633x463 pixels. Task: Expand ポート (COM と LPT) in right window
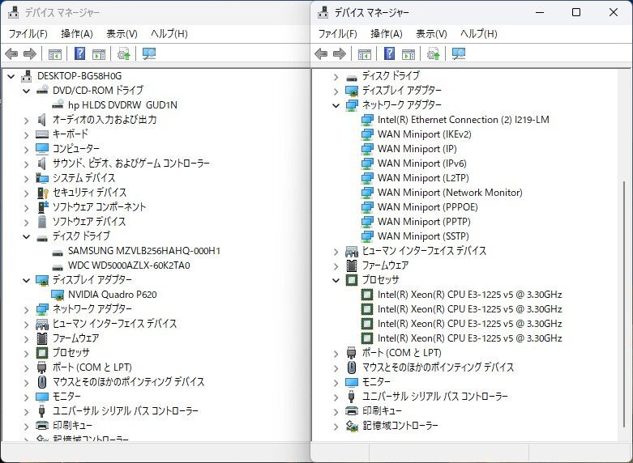pos(336,353)
